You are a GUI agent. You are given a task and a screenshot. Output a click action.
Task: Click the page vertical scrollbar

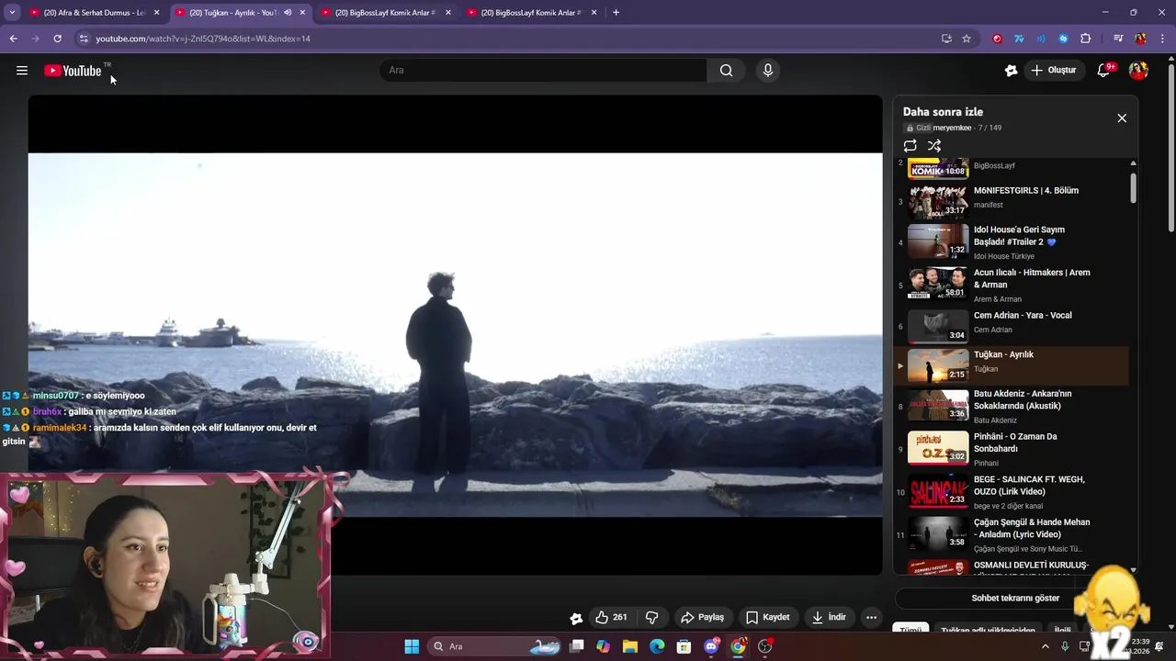tap(1170, 147)
